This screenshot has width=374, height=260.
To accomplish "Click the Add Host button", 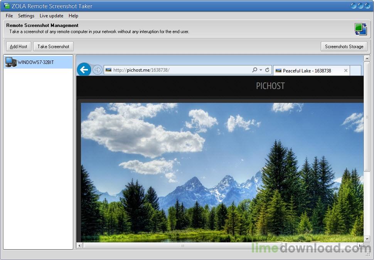I will tap(18, 46).
